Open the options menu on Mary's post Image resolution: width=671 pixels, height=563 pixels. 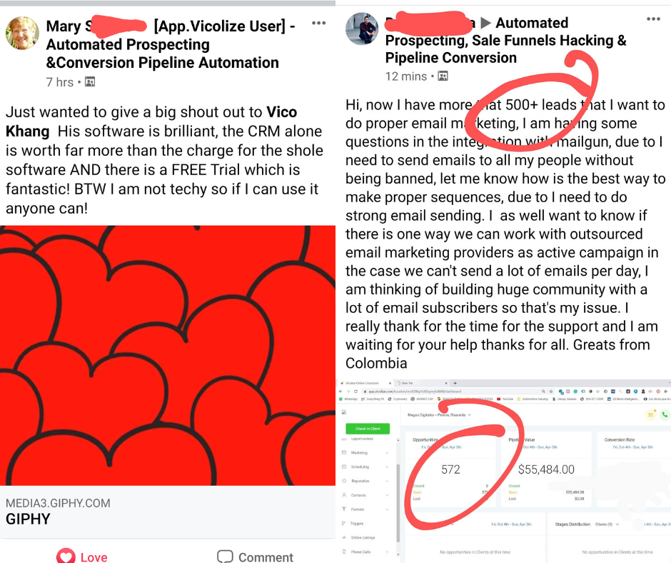[319, 23]
